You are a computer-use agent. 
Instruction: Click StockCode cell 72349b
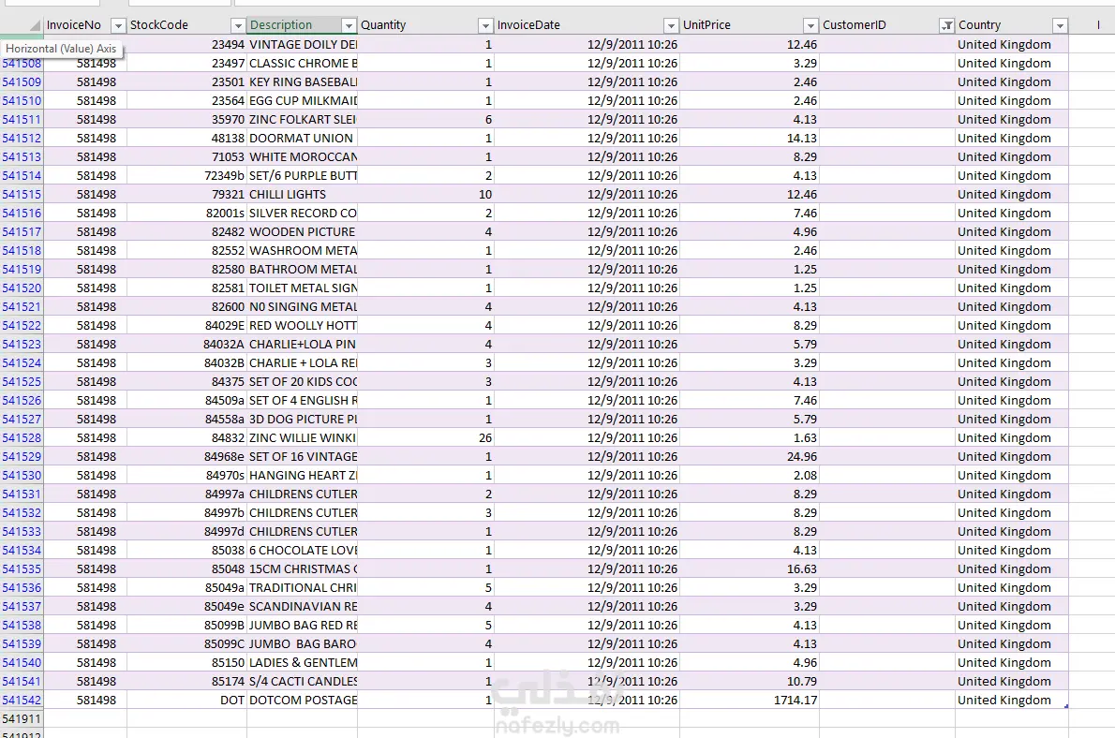[187, 176]
